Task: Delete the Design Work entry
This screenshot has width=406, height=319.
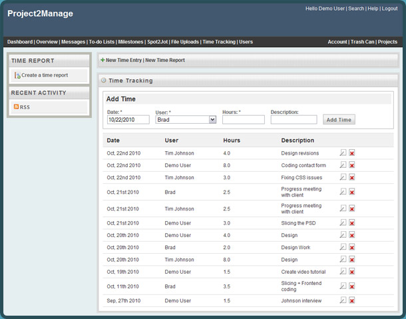Action: pyautogui.click(x=351, y=247)
